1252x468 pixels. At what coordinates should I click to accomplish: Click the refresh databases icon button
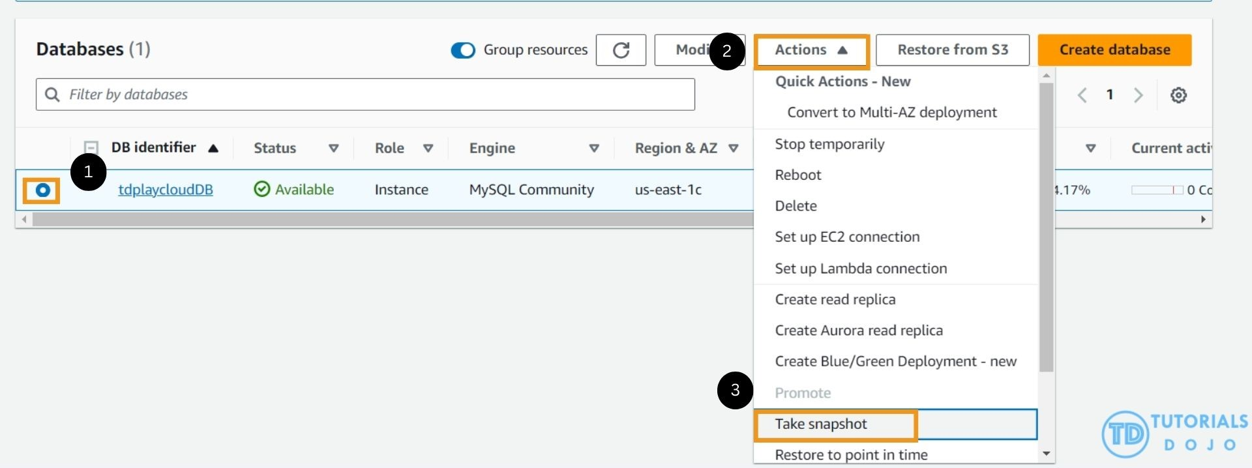click(621, 50)
